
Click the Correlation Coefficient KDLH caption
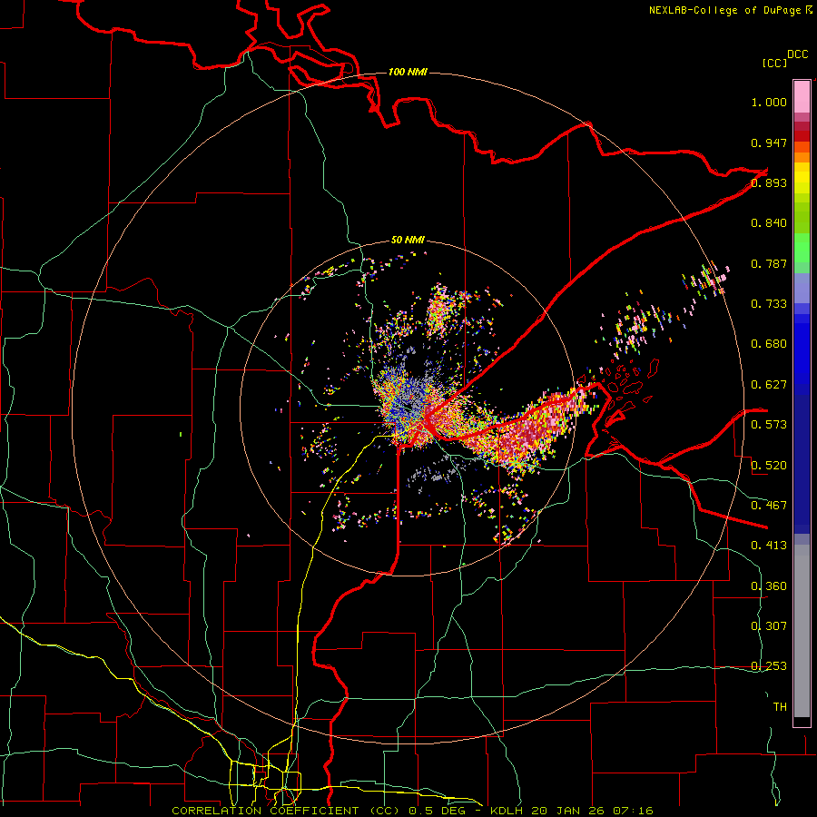pyautogui.click(x=412, y=811)
